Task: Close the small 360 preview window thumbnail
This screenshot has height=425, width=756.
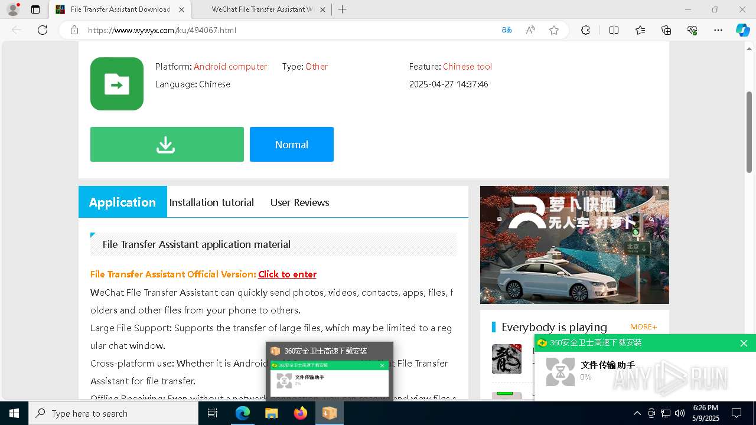Action: (382, 365)
